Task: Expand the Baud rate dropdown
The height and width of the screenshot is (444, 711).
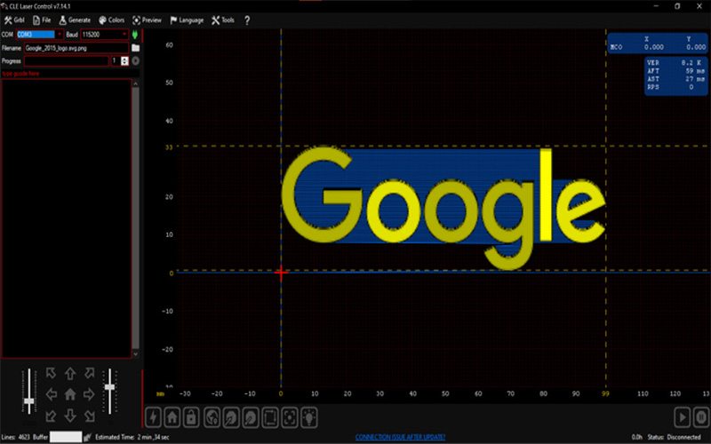Action: click(124, 35)
